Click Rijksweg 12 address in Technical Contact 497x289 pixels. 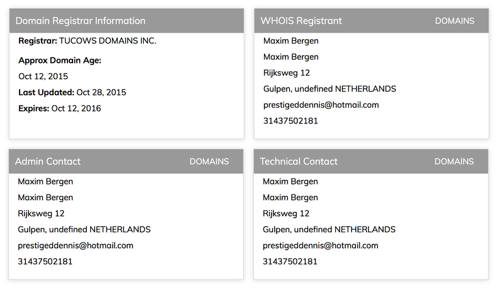point(286,214)
